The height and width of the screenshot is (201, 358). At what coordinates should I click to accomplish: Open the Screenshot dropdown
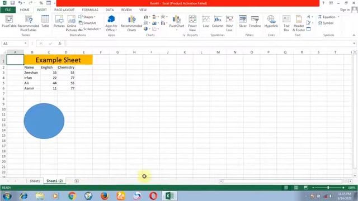tap(89, 29)
